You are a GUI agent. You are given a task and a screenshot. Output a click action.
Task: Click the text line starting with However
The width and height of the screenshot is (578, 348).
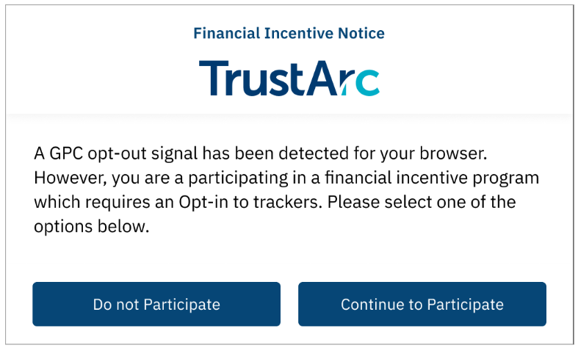coord(286,178)
